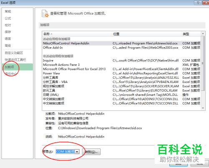Open the 高级 options category
This screenshot has width=209, height=168.
point(8,45)
